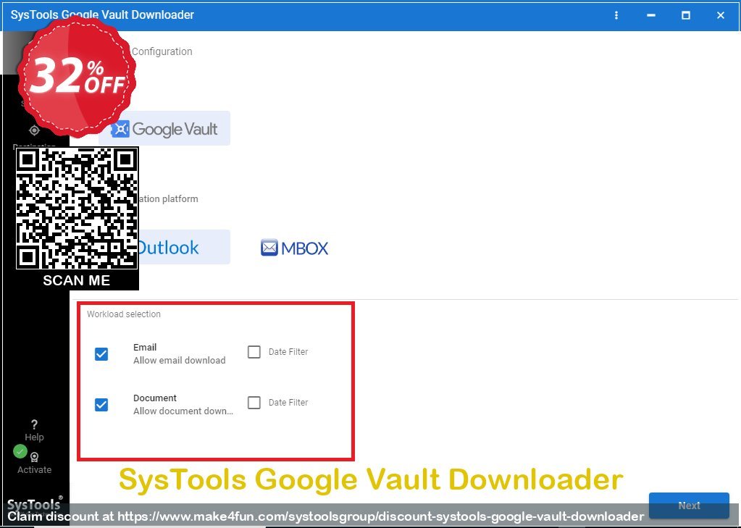Click the 'Configuration' heading text
Screen dimensions: 741x528
point(162,51)
